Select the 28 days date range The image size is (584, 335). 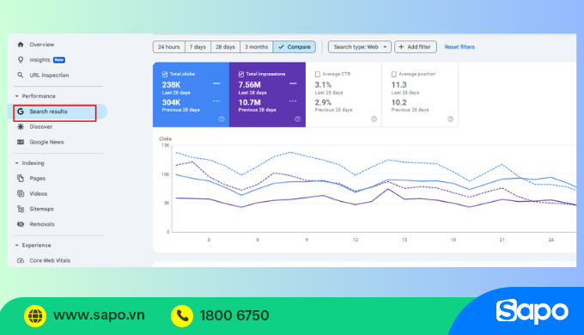pyautogui.click(x=225, y=47)
